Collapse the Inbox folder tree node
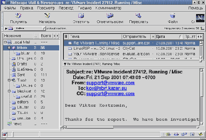The height and width of the screenshot is (140, 206). click(x=9, y=47)
